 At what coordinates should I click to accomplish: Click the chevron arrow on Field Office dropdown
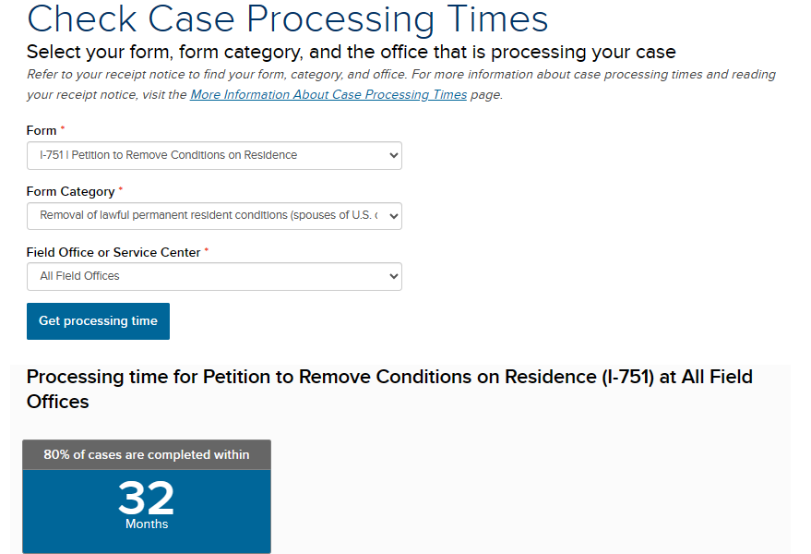394,276
